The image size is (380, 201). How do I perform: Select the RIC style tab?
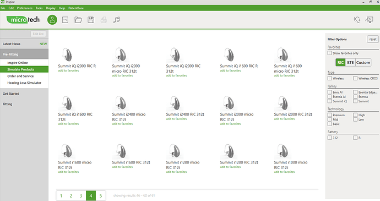click(x=340, y=63)
